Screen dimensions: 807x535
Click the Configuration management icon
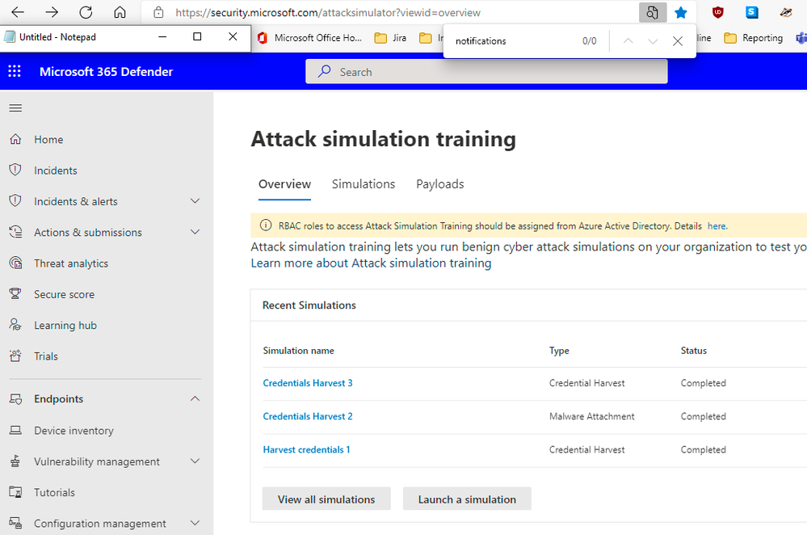point(15,523)
